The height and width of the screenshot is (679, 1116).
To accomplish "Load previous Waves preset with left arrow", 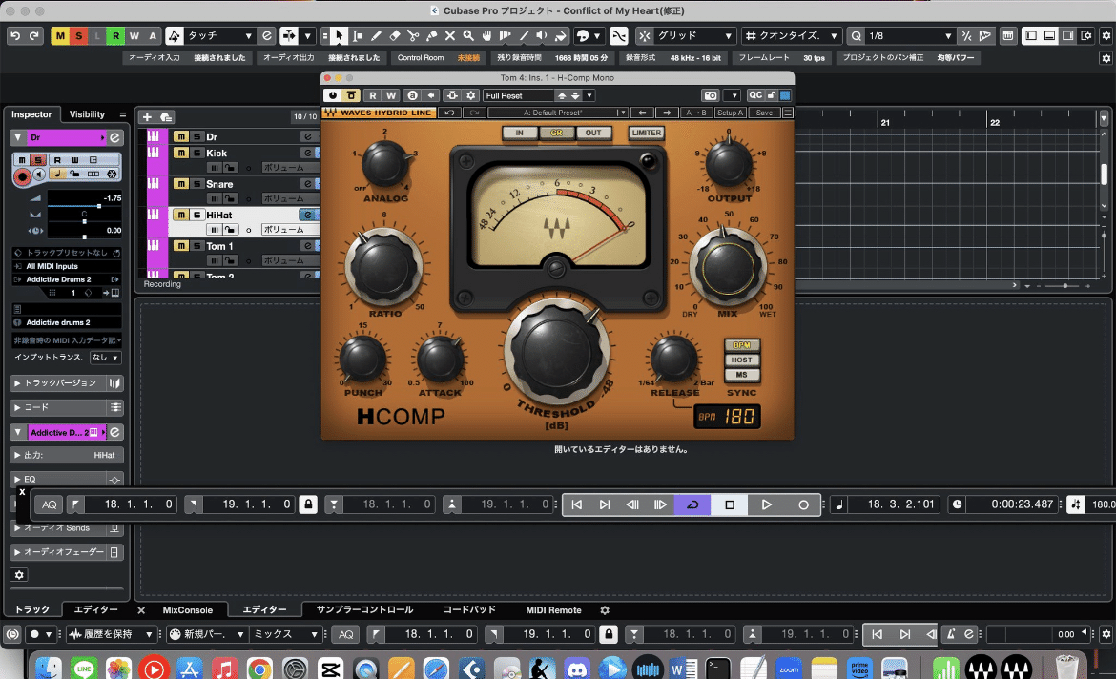I will (x=642, y=113).
